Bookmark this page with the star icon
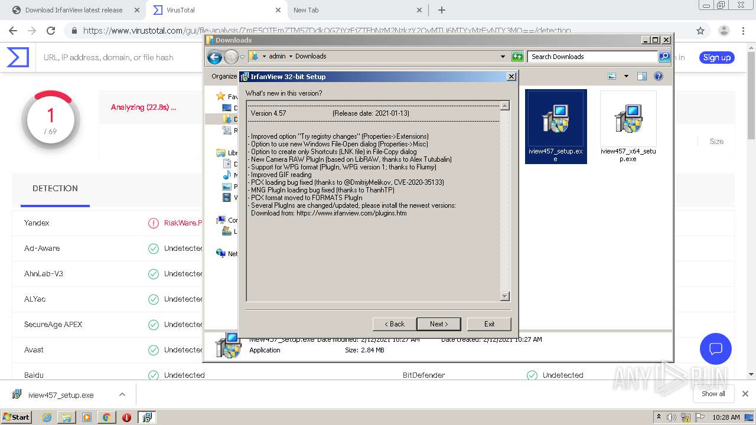Viewport: 756px width, 425px height. (700, 31)
